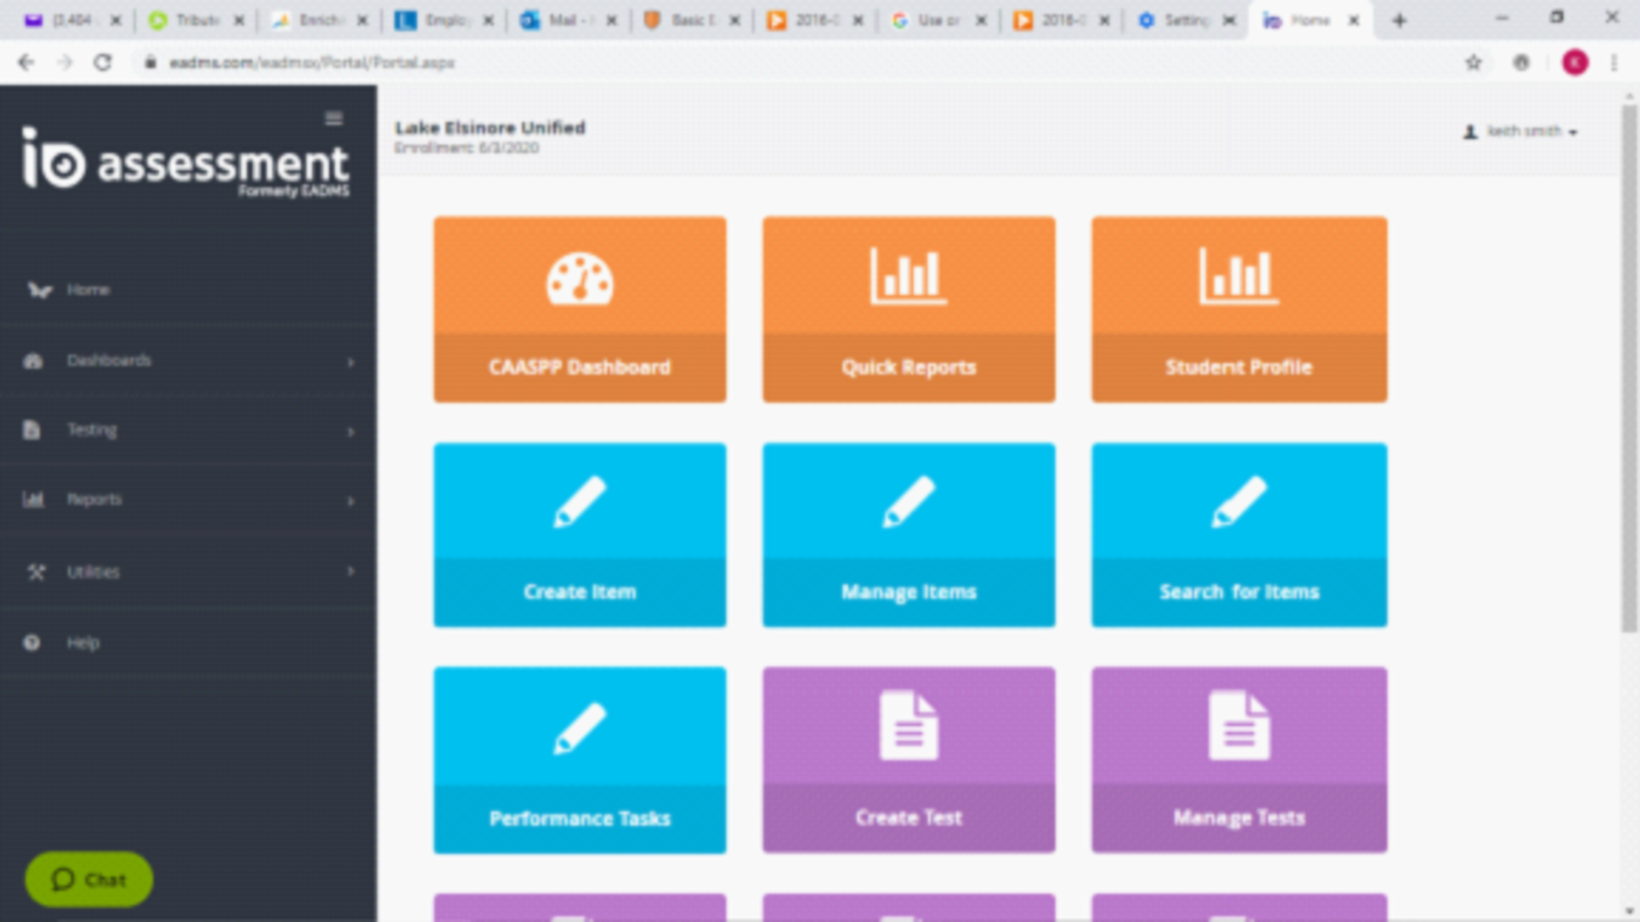Expand the Dashboards sidebar menu
The height and width of the screenshot is (922, 1640).
(109, 361)
